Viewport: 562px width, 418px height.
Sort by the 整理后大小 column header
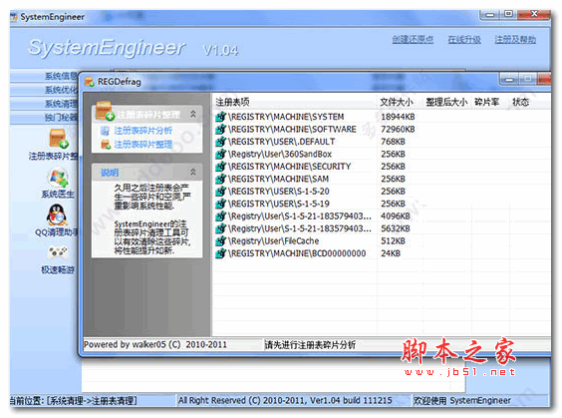pyautogui.click(x=446, y=103)
